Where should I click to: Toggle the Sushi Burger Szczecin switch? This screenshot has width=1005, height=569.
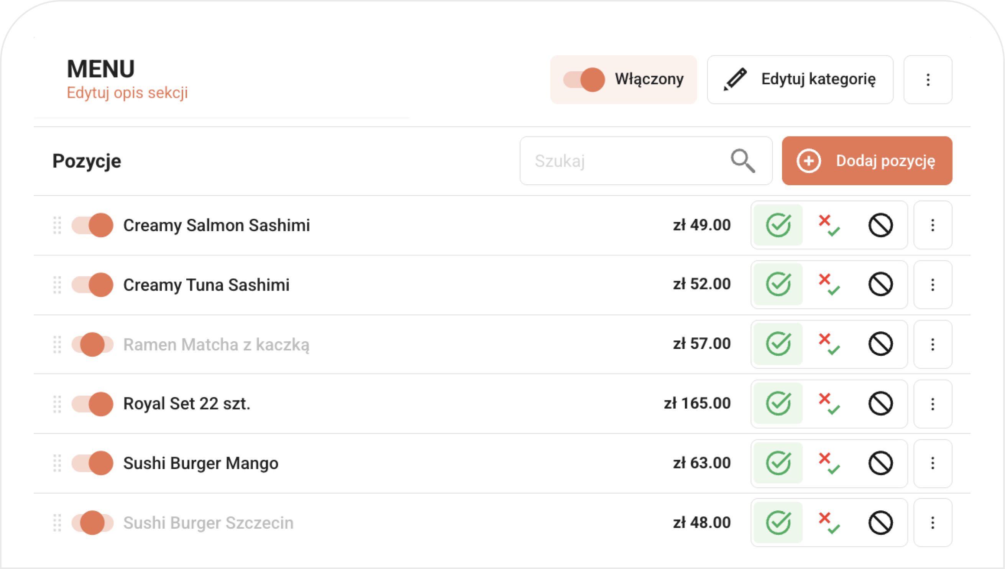point(92,523)
